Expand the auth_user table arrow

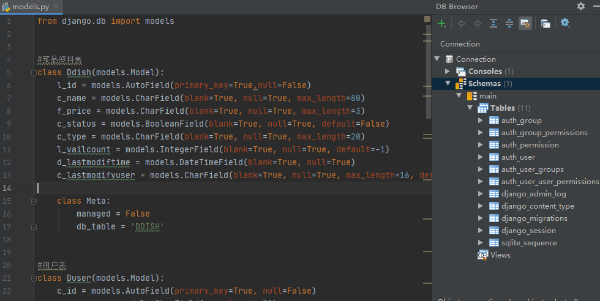click(481, 157)
